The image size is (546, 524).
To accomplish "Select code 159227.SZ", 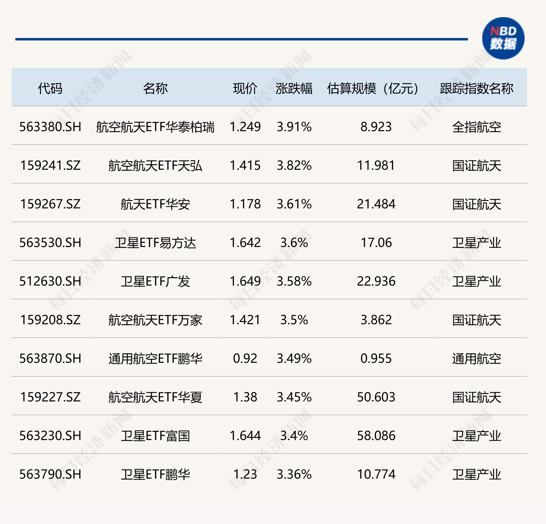I will pos(50,397).
